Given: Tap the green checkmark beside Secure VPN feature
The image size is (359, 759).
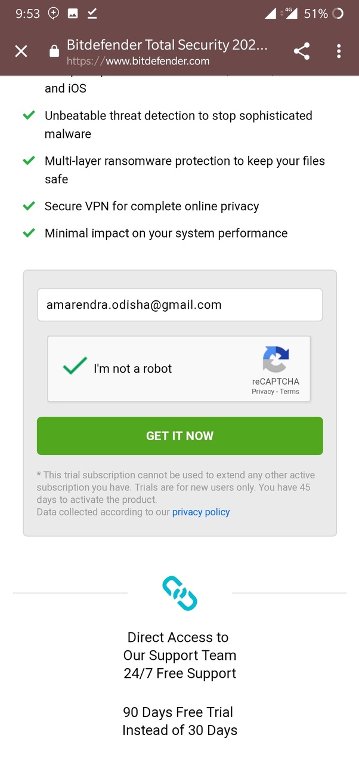Looking at the screenshot, I should coord(29,205).
